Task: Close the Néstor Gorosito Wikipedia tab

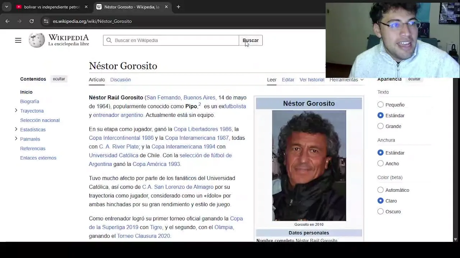Action: pyautogui.click(x=166, y=7)
